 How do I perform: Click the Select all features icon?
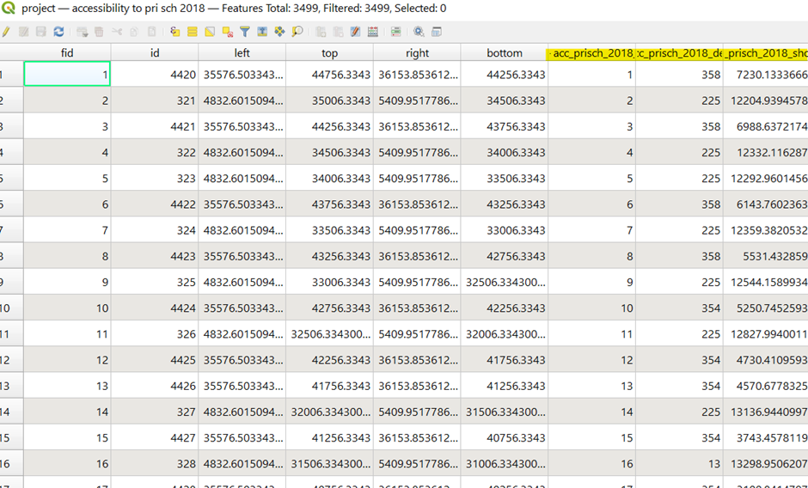[193, 32]
